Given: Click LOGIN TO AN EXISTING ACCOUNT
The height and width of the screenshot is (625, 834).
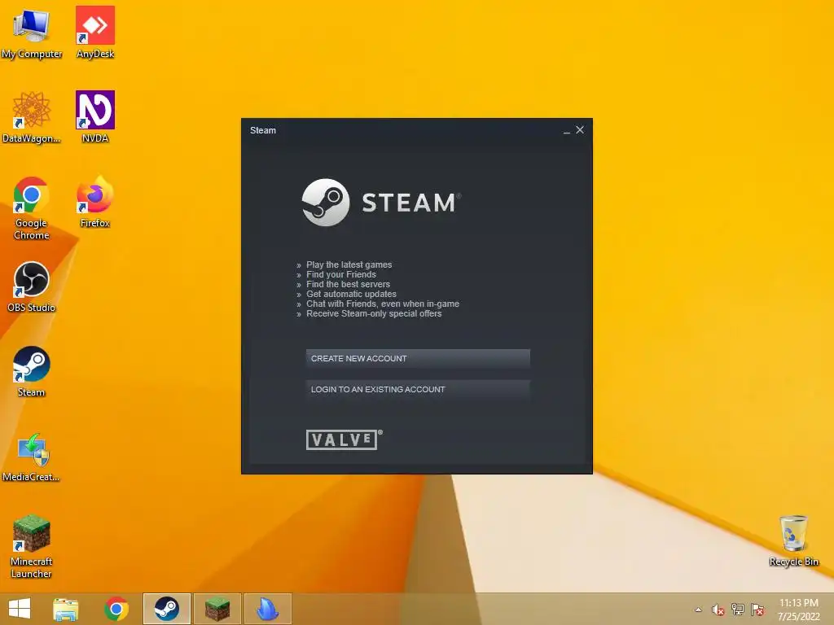Looking at the screenshot, I should click(418, 390).
